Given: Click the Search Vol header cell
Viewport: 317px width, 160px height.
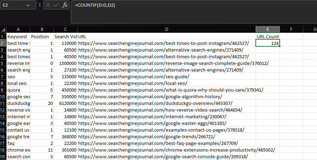Looking at the screenshot, I should 66,37.
